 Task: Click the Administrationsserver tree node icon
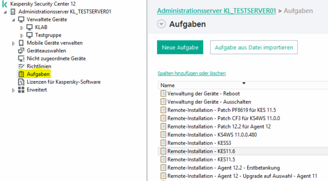click(x=13, y=12)
